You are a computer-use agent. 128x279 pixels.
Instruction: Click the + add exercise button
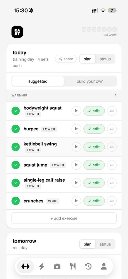pyautogui.click(x=64, y=218)
